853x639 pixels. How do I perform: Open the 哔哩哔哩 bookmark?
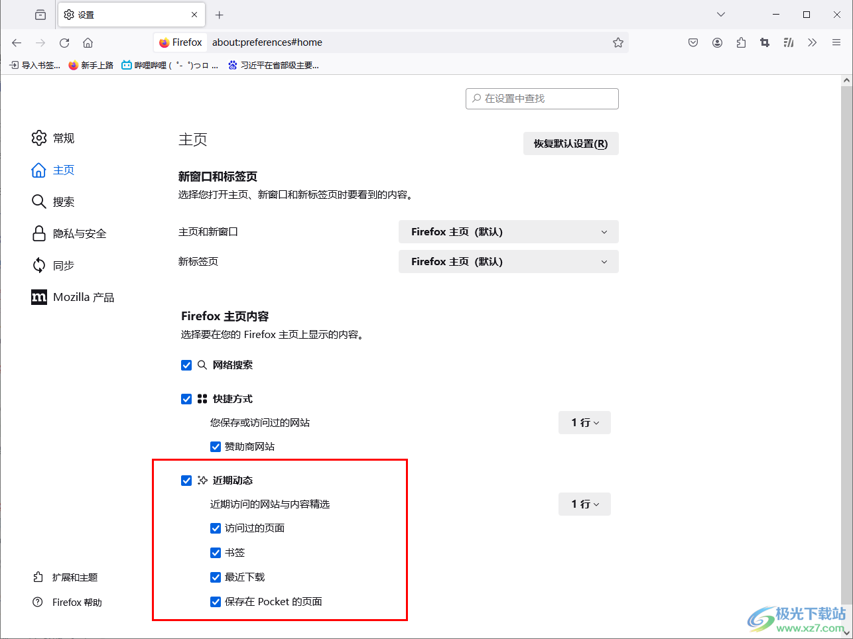pos(170,65)
